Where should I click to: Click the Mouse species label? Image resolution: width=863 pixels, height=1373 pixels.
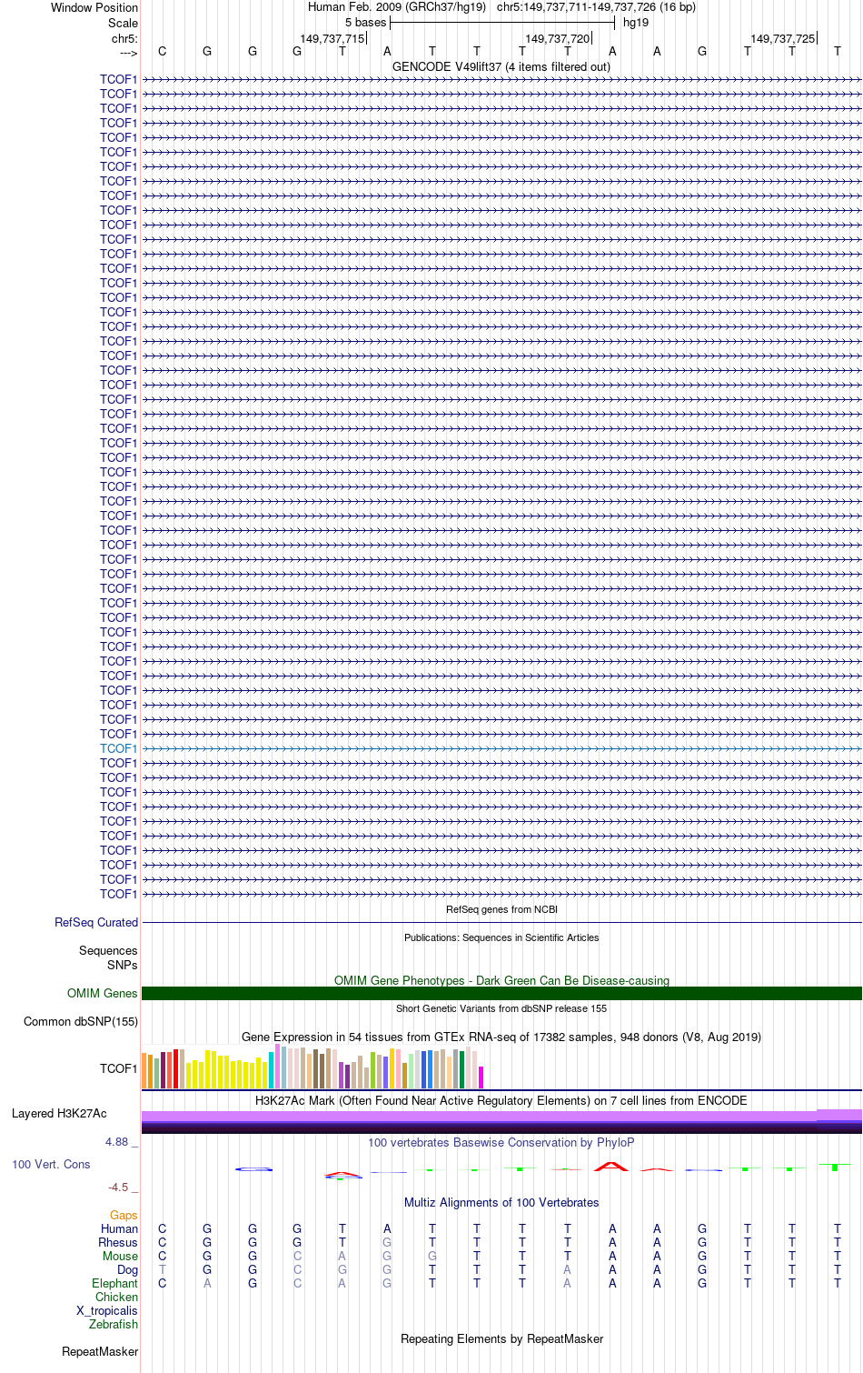[x=120, y=1256]
